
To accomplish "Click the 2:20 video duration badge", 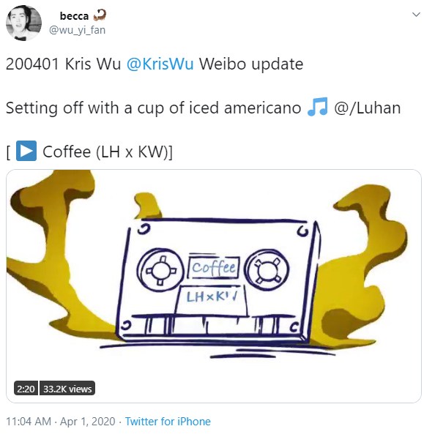I will pyautogui.click(x=26, y=389).
